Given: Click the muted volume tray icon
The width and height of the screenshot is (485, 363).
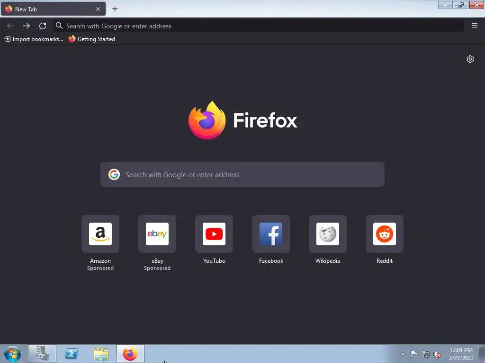Looking at the screenshot, I should click(437, 354).
